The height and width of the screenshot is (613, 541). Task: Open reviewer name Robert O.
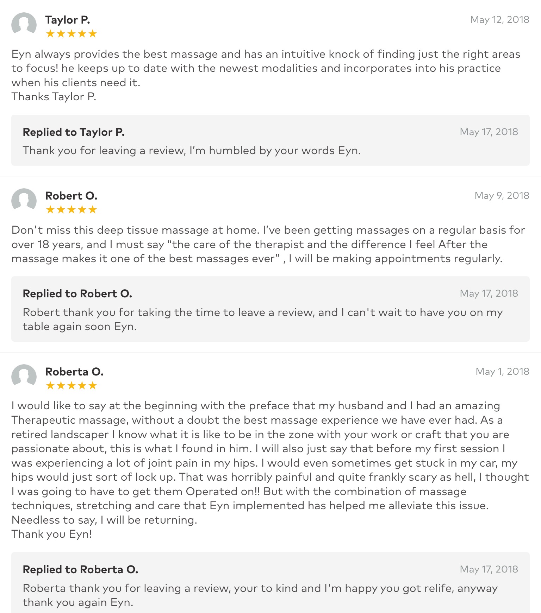coord(71,196)
